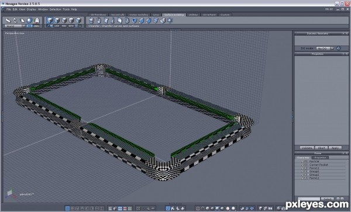Select the smooth solid shading sphere swatch

coord(228,208)
